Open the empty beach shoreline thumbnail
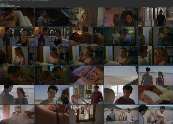Screen dimensions: 173x124 pyautogui.click(x=121, y=75)
